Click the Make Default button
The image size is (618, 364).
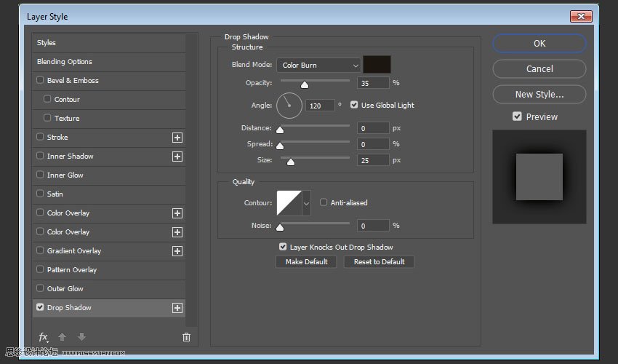point(306,261)
